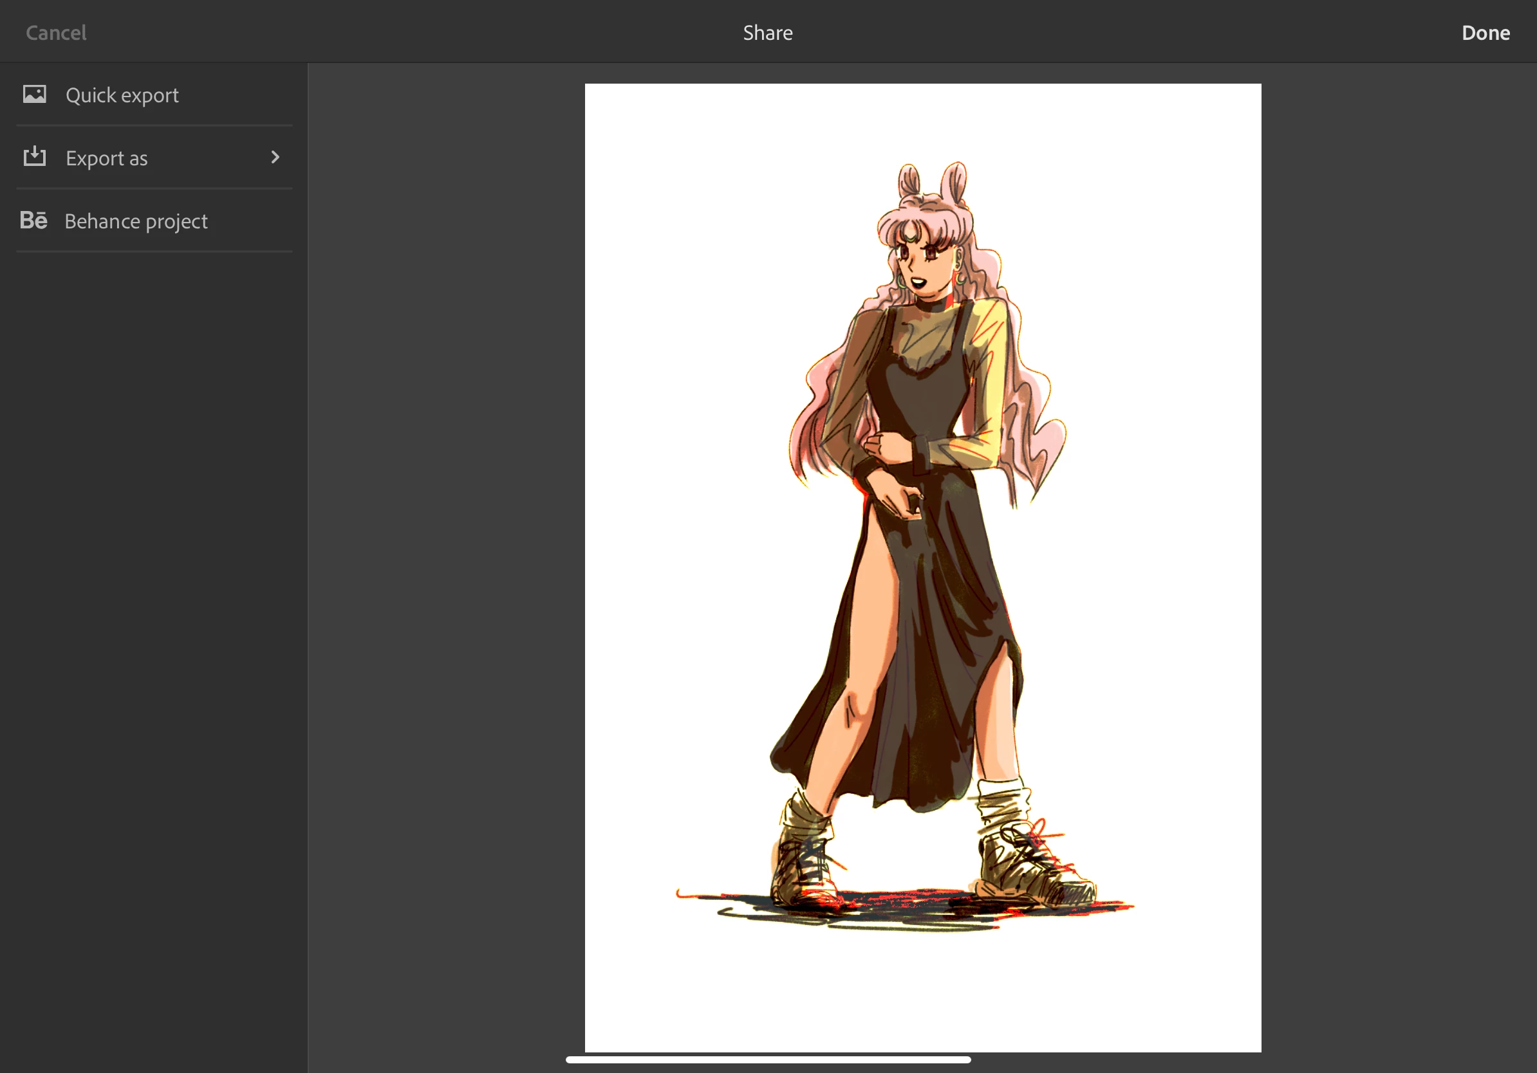Image resolution: width=1537 pixels, height=1073 pixels.
Task: Tap Done in the top right
Action: [1485, 33]
